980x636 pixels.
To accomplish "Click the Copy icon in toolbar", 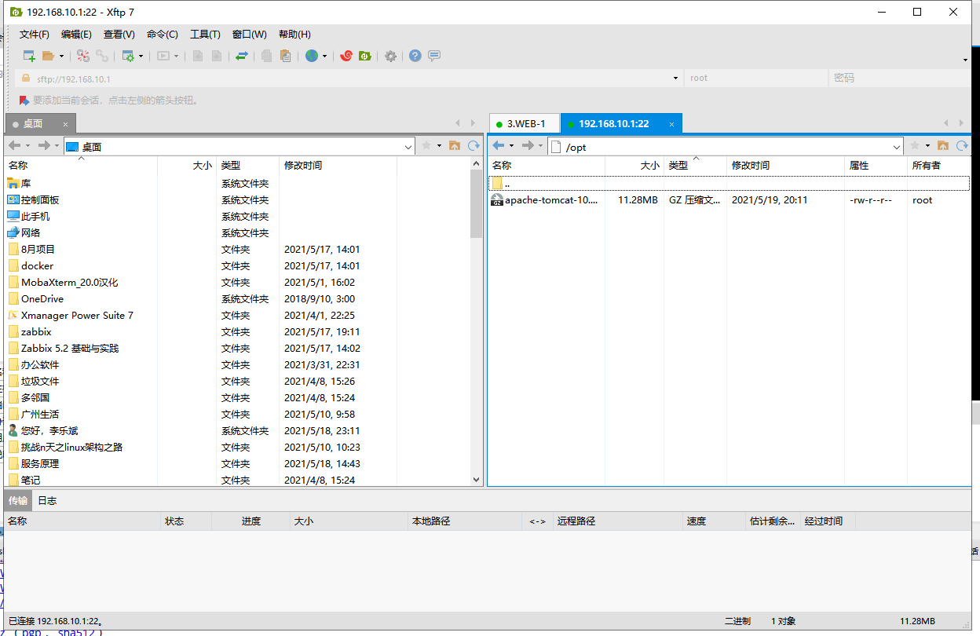I will [267, 56].
